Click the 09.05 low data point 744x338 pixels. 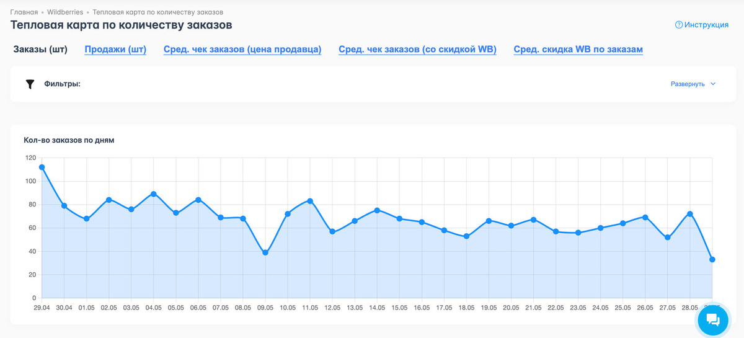(x=265, y=252)
